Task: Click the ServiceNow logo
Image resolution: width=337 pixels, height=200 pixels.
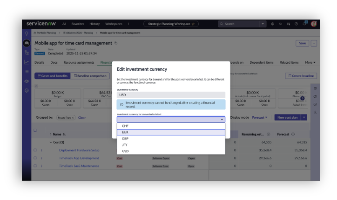Action: tap(41, 24)
